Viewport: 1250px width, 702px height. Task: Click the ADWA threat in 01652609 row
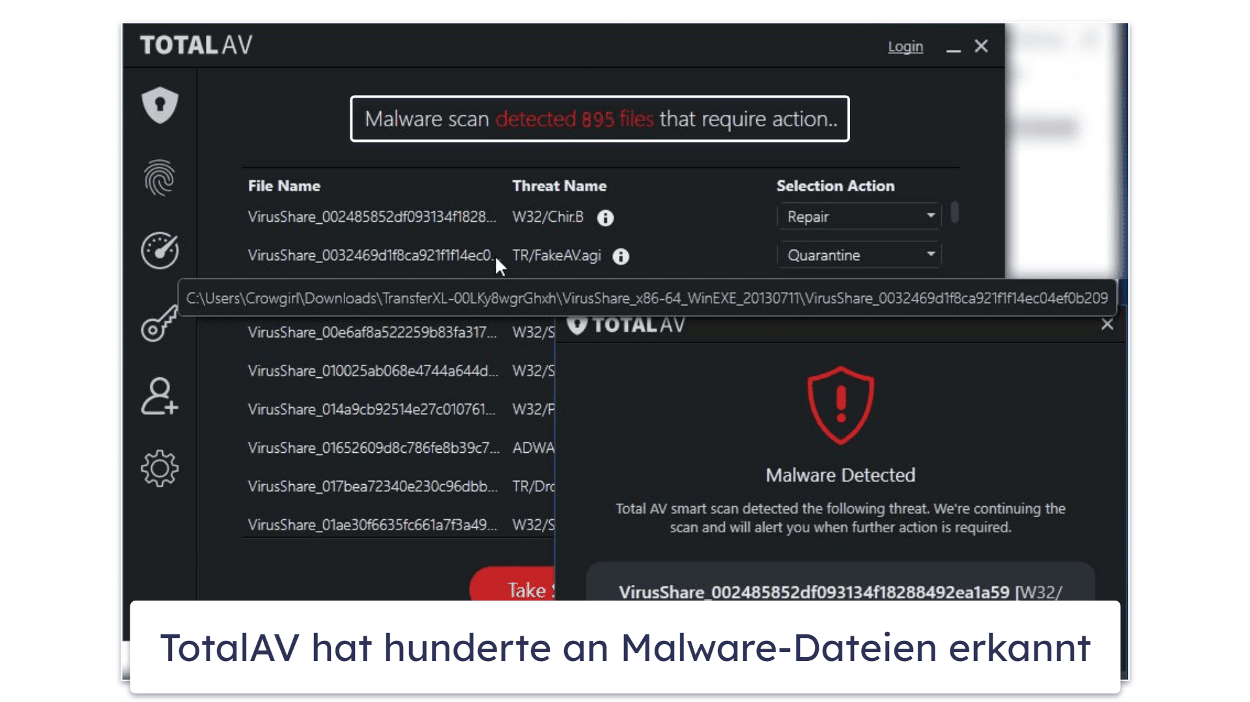point(533,448)
